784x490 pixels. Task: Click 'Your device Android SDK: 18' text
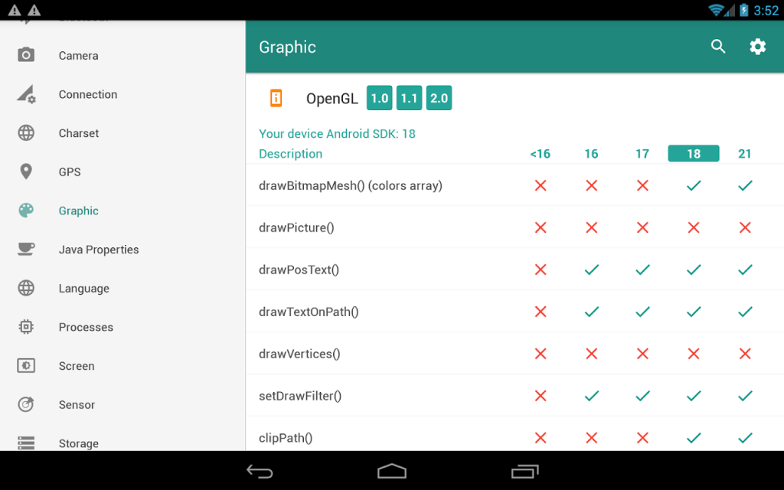[337, 133]
